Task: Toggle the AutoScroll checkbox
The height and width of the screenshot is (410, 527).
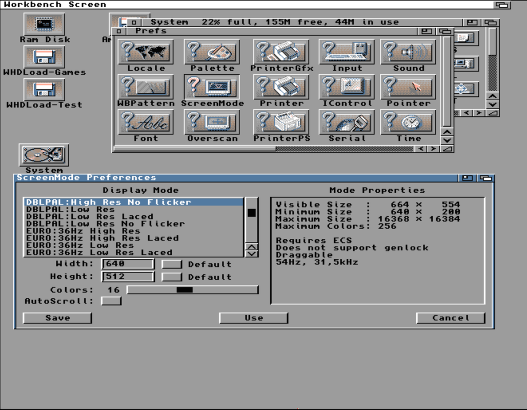Action: pos(111,301)
